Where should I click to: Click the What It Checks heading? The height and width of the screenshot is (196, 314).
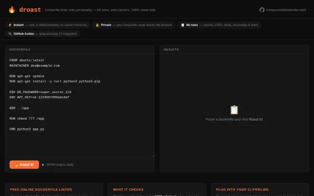pos(128,190)
